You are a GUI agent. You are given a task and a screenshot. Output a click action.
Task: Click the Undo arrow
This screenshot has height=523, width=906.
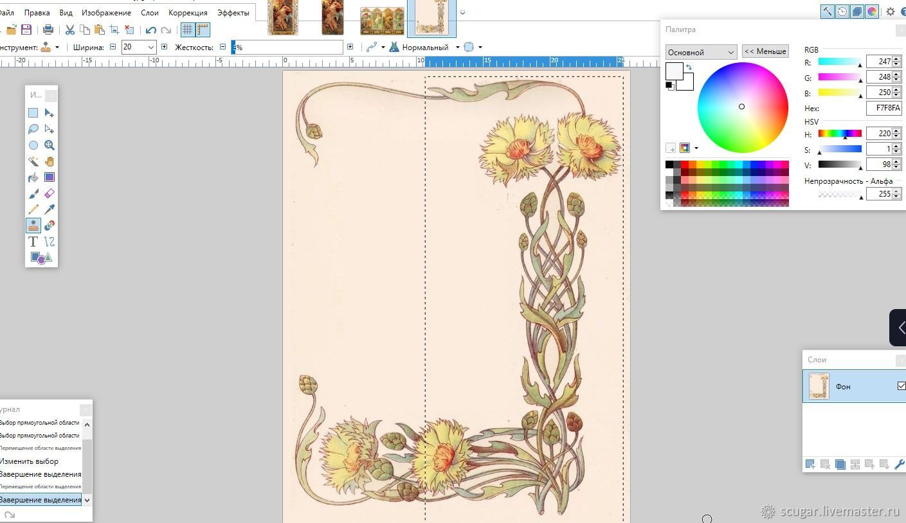tap(151, 30)
